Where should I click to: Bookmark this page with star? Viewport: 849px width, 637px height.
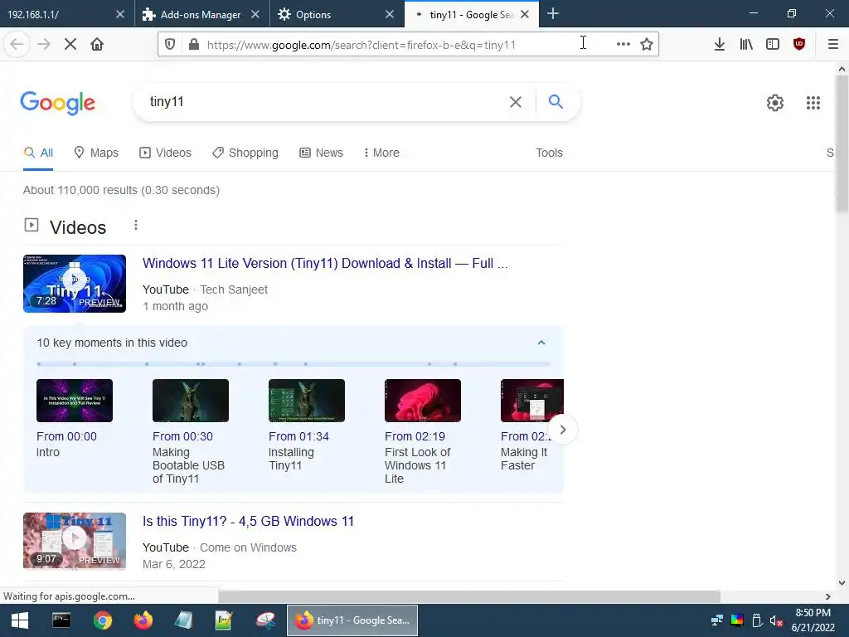tap(647, 45)
